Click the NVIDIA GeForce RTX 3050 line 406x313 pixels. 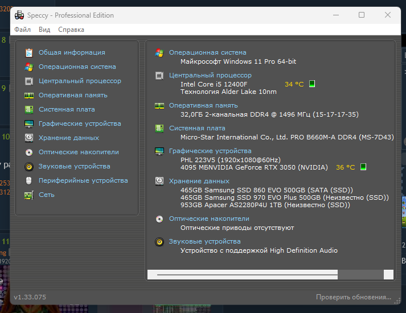click(x=254, y=168)
